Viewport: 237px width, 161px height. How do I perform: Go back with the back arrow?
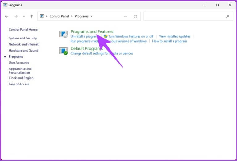pyautogui.click(x=7, y=16)
